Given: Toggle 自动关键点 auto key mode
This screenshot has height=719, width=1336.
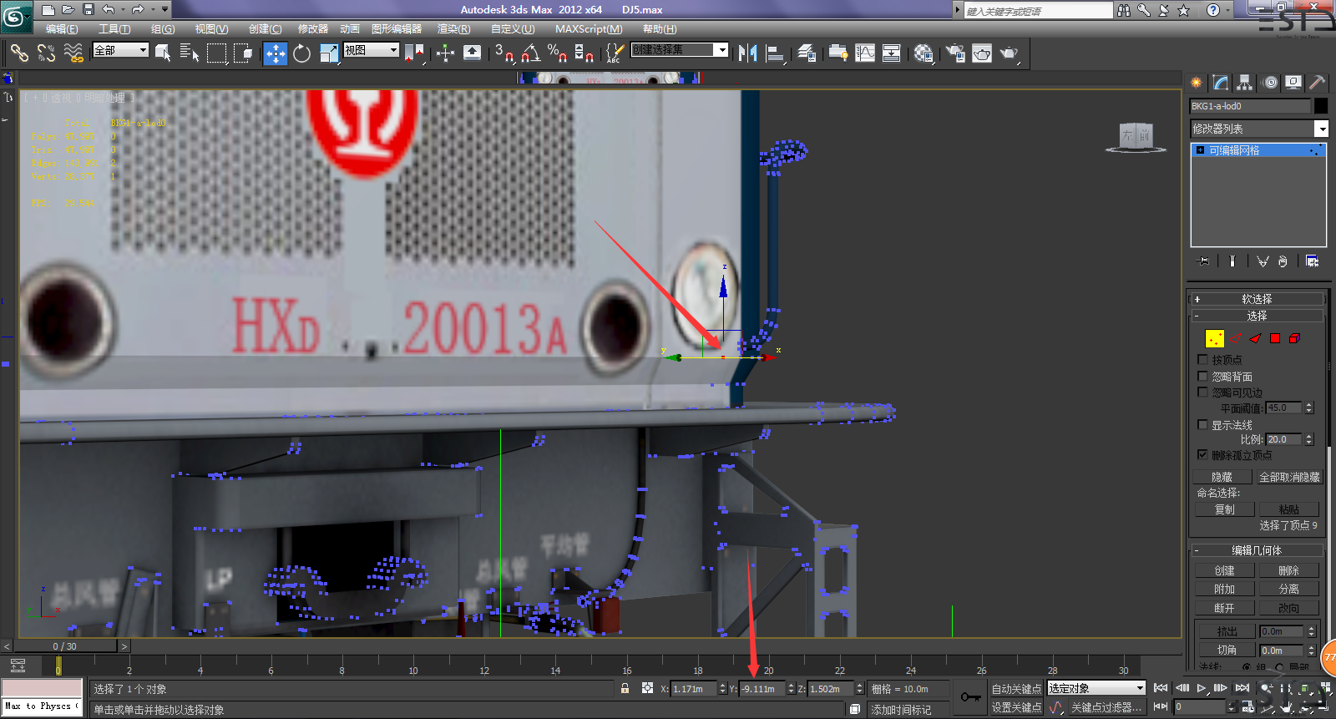Looking at the screenshot, I should (x=1016, y=689).
